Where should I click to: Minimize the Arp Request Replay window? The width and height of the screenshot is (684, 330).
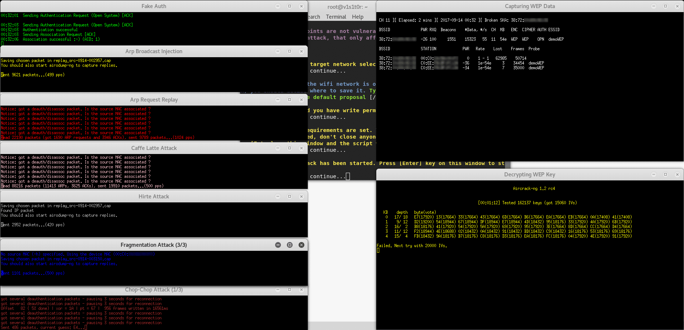(278, 100)
